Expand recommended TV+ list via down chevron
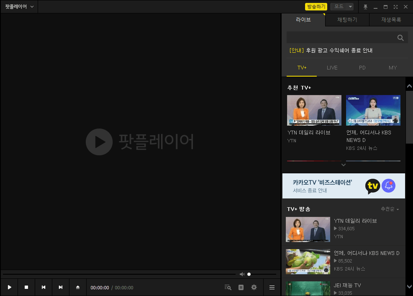 (344, 165)
